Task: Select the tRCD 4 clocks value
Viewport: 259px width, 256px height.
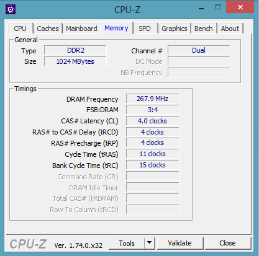Action: [x=153, y=132]
